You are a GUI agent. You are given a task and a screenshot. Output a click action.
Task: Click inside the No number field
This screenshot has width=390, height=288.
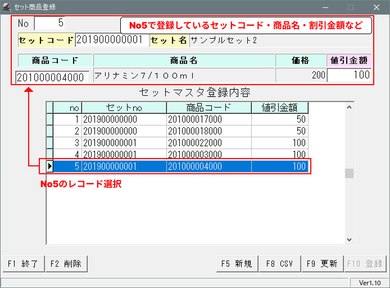(50, 24)
